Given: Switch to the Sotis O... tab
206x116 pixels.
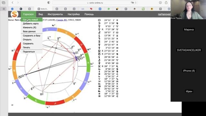Looking at the screenshot, I should [43, 9].
